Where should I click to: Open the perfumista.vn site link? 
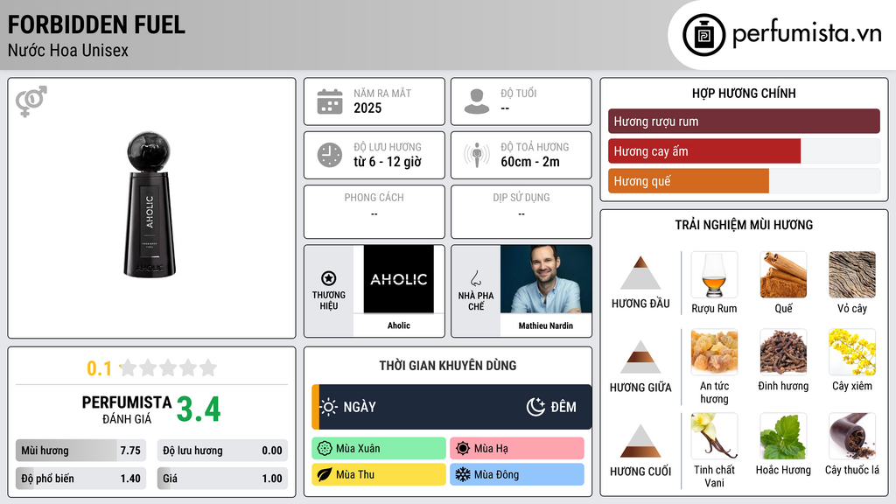click(807, 34)
